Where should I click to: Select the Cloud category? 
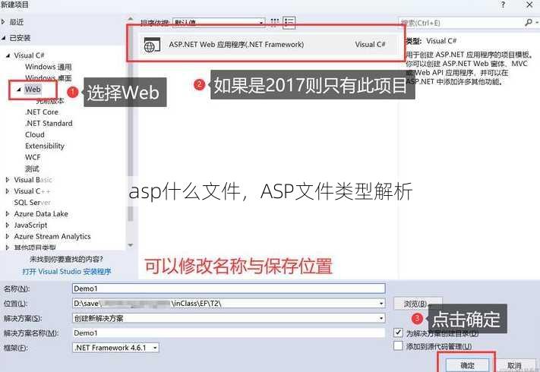pos(35,134)
